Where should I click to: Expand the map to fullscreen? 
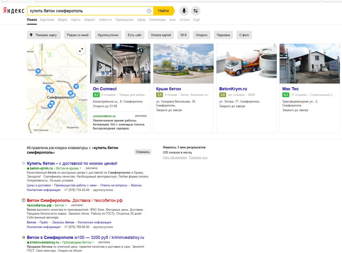pos(81,50)
